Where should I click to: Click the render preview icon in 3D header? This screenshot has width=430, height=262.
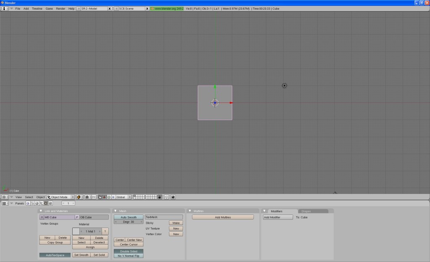[x=173, y=197]
